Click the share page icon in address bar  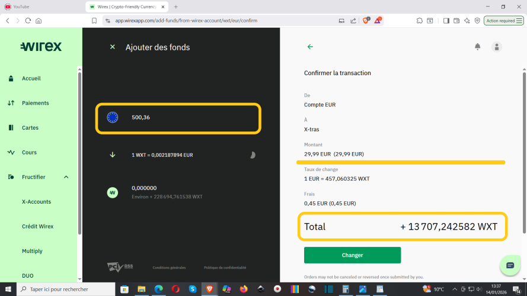pos(353,21)
